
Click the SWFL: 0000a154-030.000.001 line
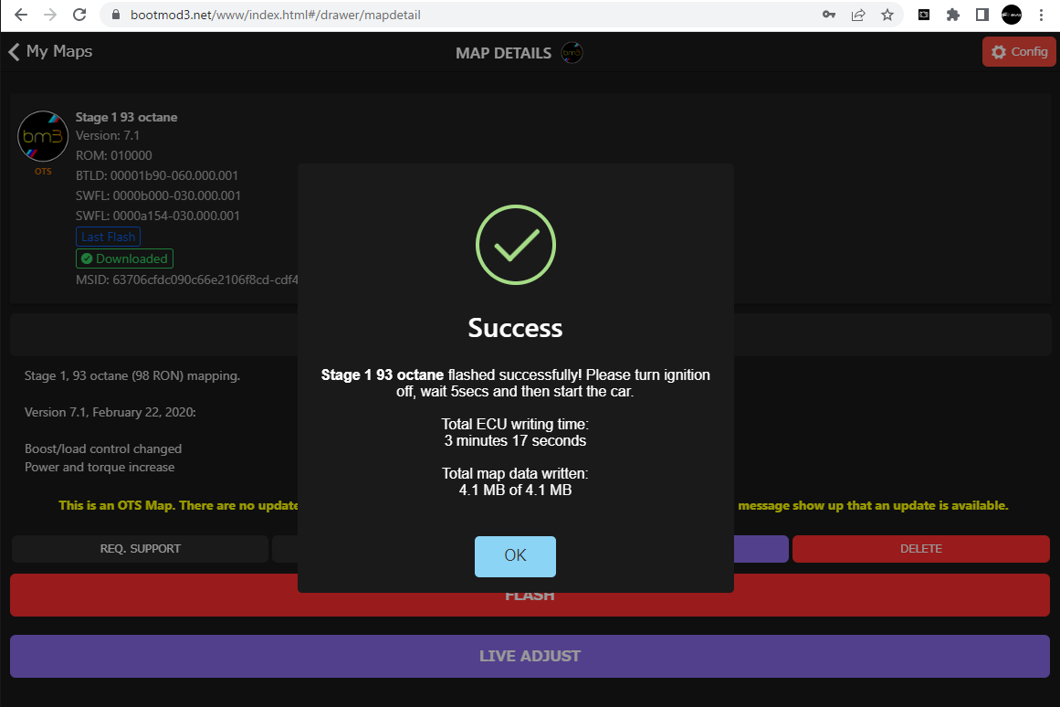pyautogui.click(x=158, y=216)
